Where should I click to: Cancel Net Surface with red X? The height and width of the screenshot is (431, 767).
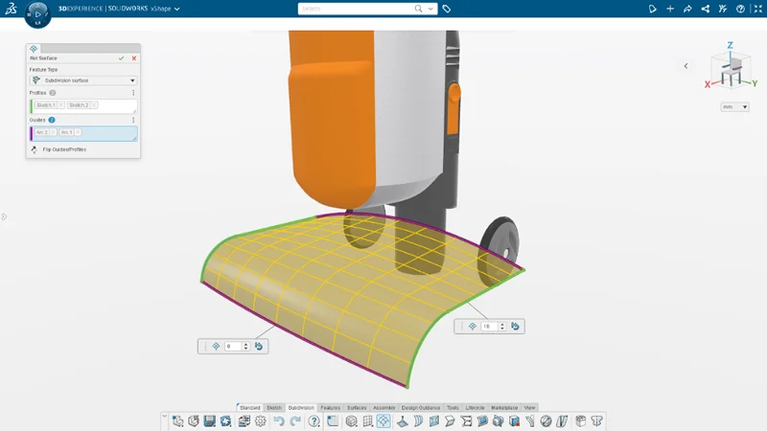pyautogui.click(x=133, y=58)
